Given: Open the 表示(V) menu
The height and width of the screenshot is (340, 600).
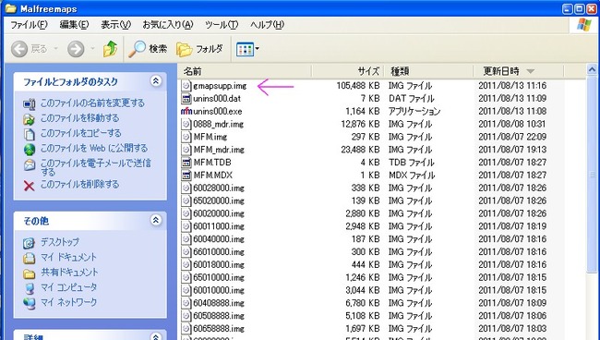Looking at the screenshot, I should tap(115, 25).
